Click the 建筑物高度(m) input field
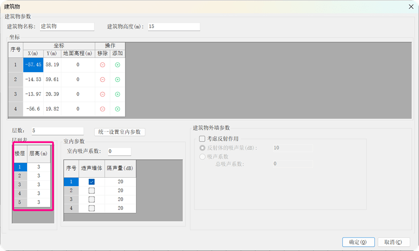 (174, 27)
